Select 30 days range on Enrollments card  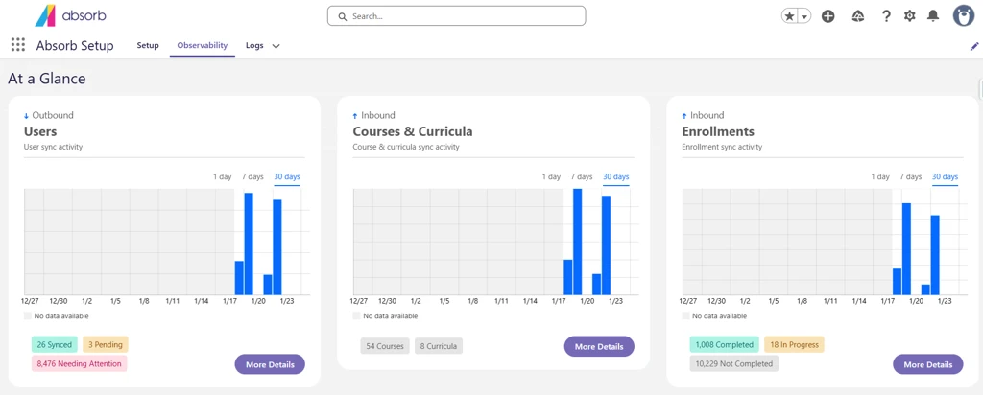coord(946,177)
